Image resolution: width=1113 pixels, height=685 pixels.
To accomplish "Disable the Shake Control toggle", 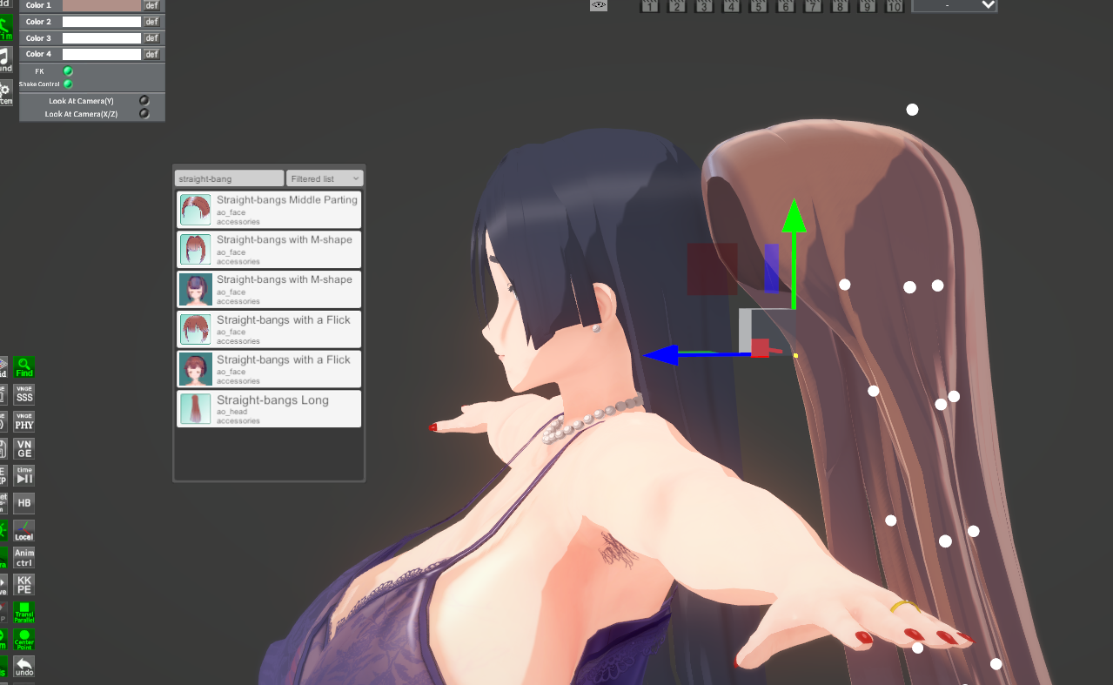I will [x=68, y=84].
